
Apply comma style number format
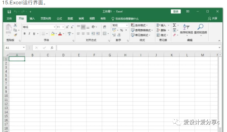[126, 30]
